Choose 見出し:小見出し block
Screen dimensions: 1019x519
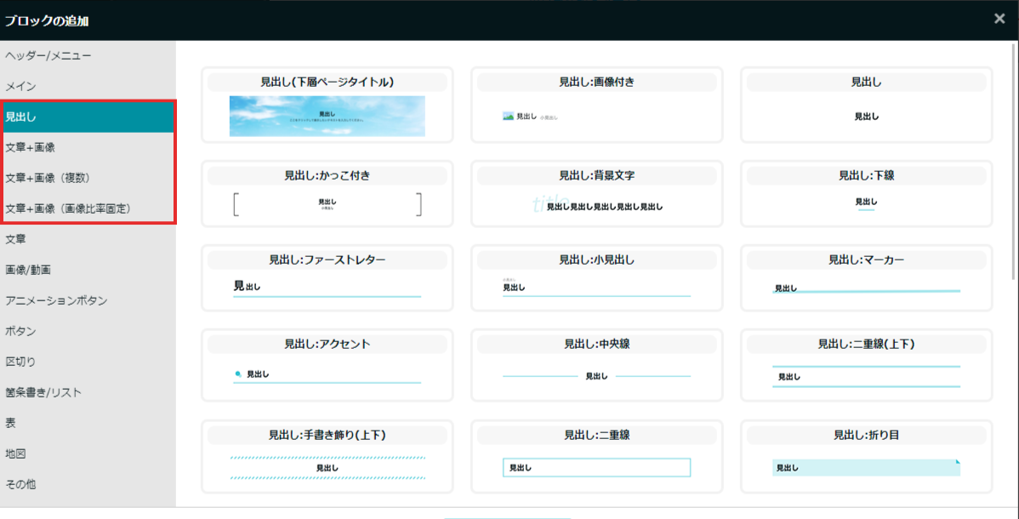[x=596, y=278]
